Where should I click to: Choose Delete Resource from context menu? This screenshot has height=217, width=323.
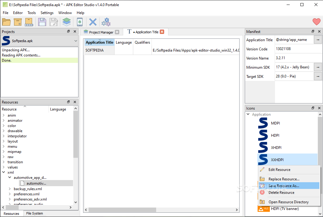289,193
